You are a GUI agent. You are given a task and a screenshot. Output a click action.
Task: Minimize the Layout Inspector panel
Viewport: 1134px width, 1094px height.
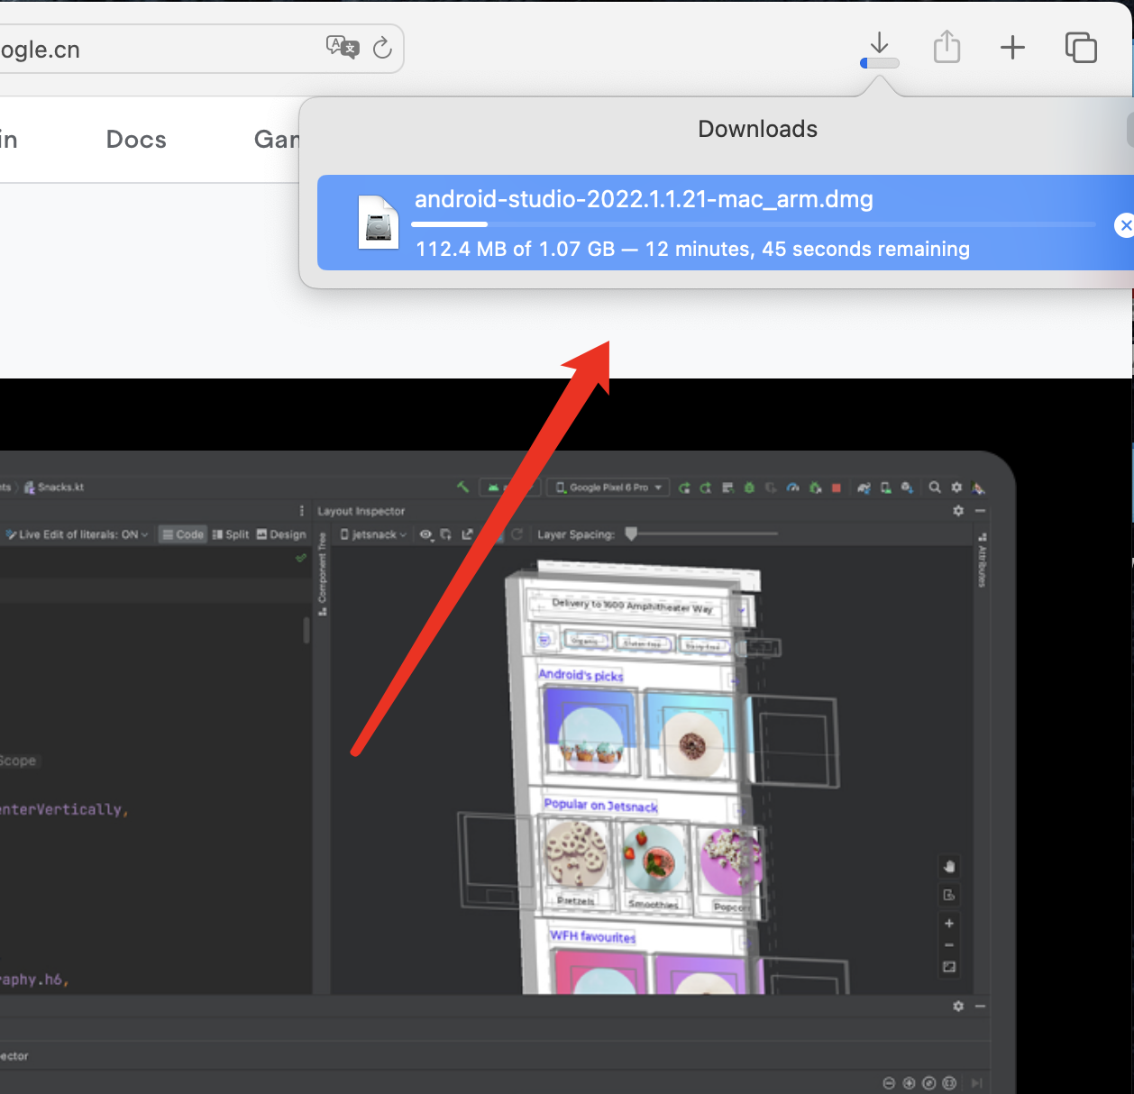[980, 511]
